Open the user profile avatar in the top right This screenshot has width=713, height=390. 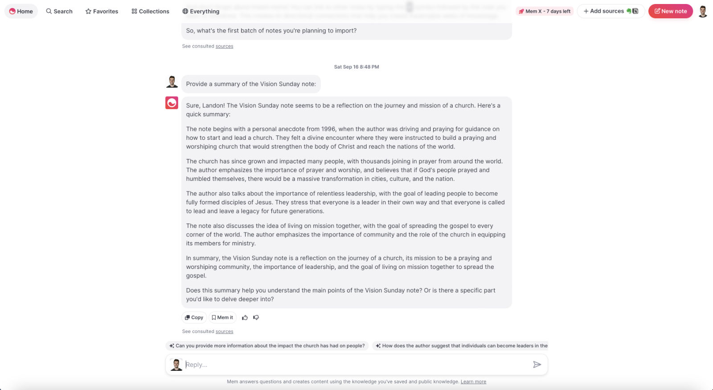click(x=703, y=11)
